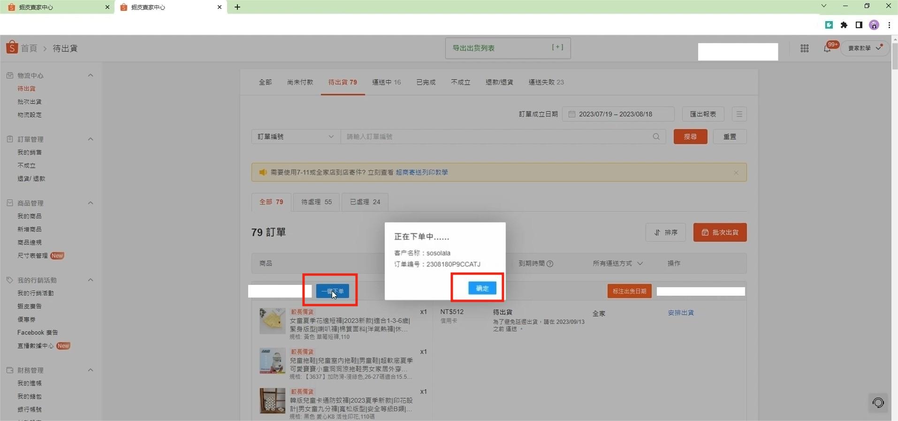The height and width of the screenshot is (421, 898).
Task: Open 尺寸表管理 in the sidebar
Action: click(x=32, y=255)
